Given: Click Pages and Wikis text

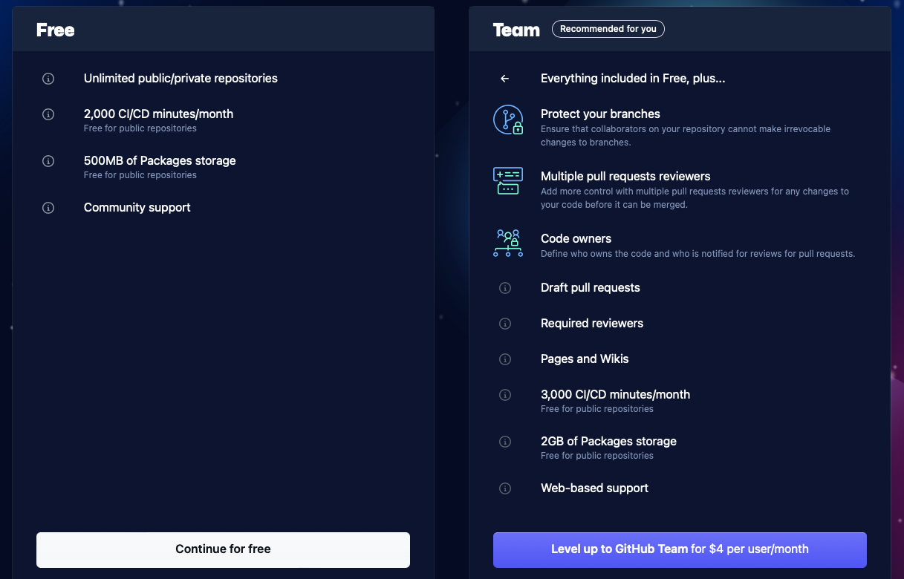Looking at the screenshot, I should 585,359.
